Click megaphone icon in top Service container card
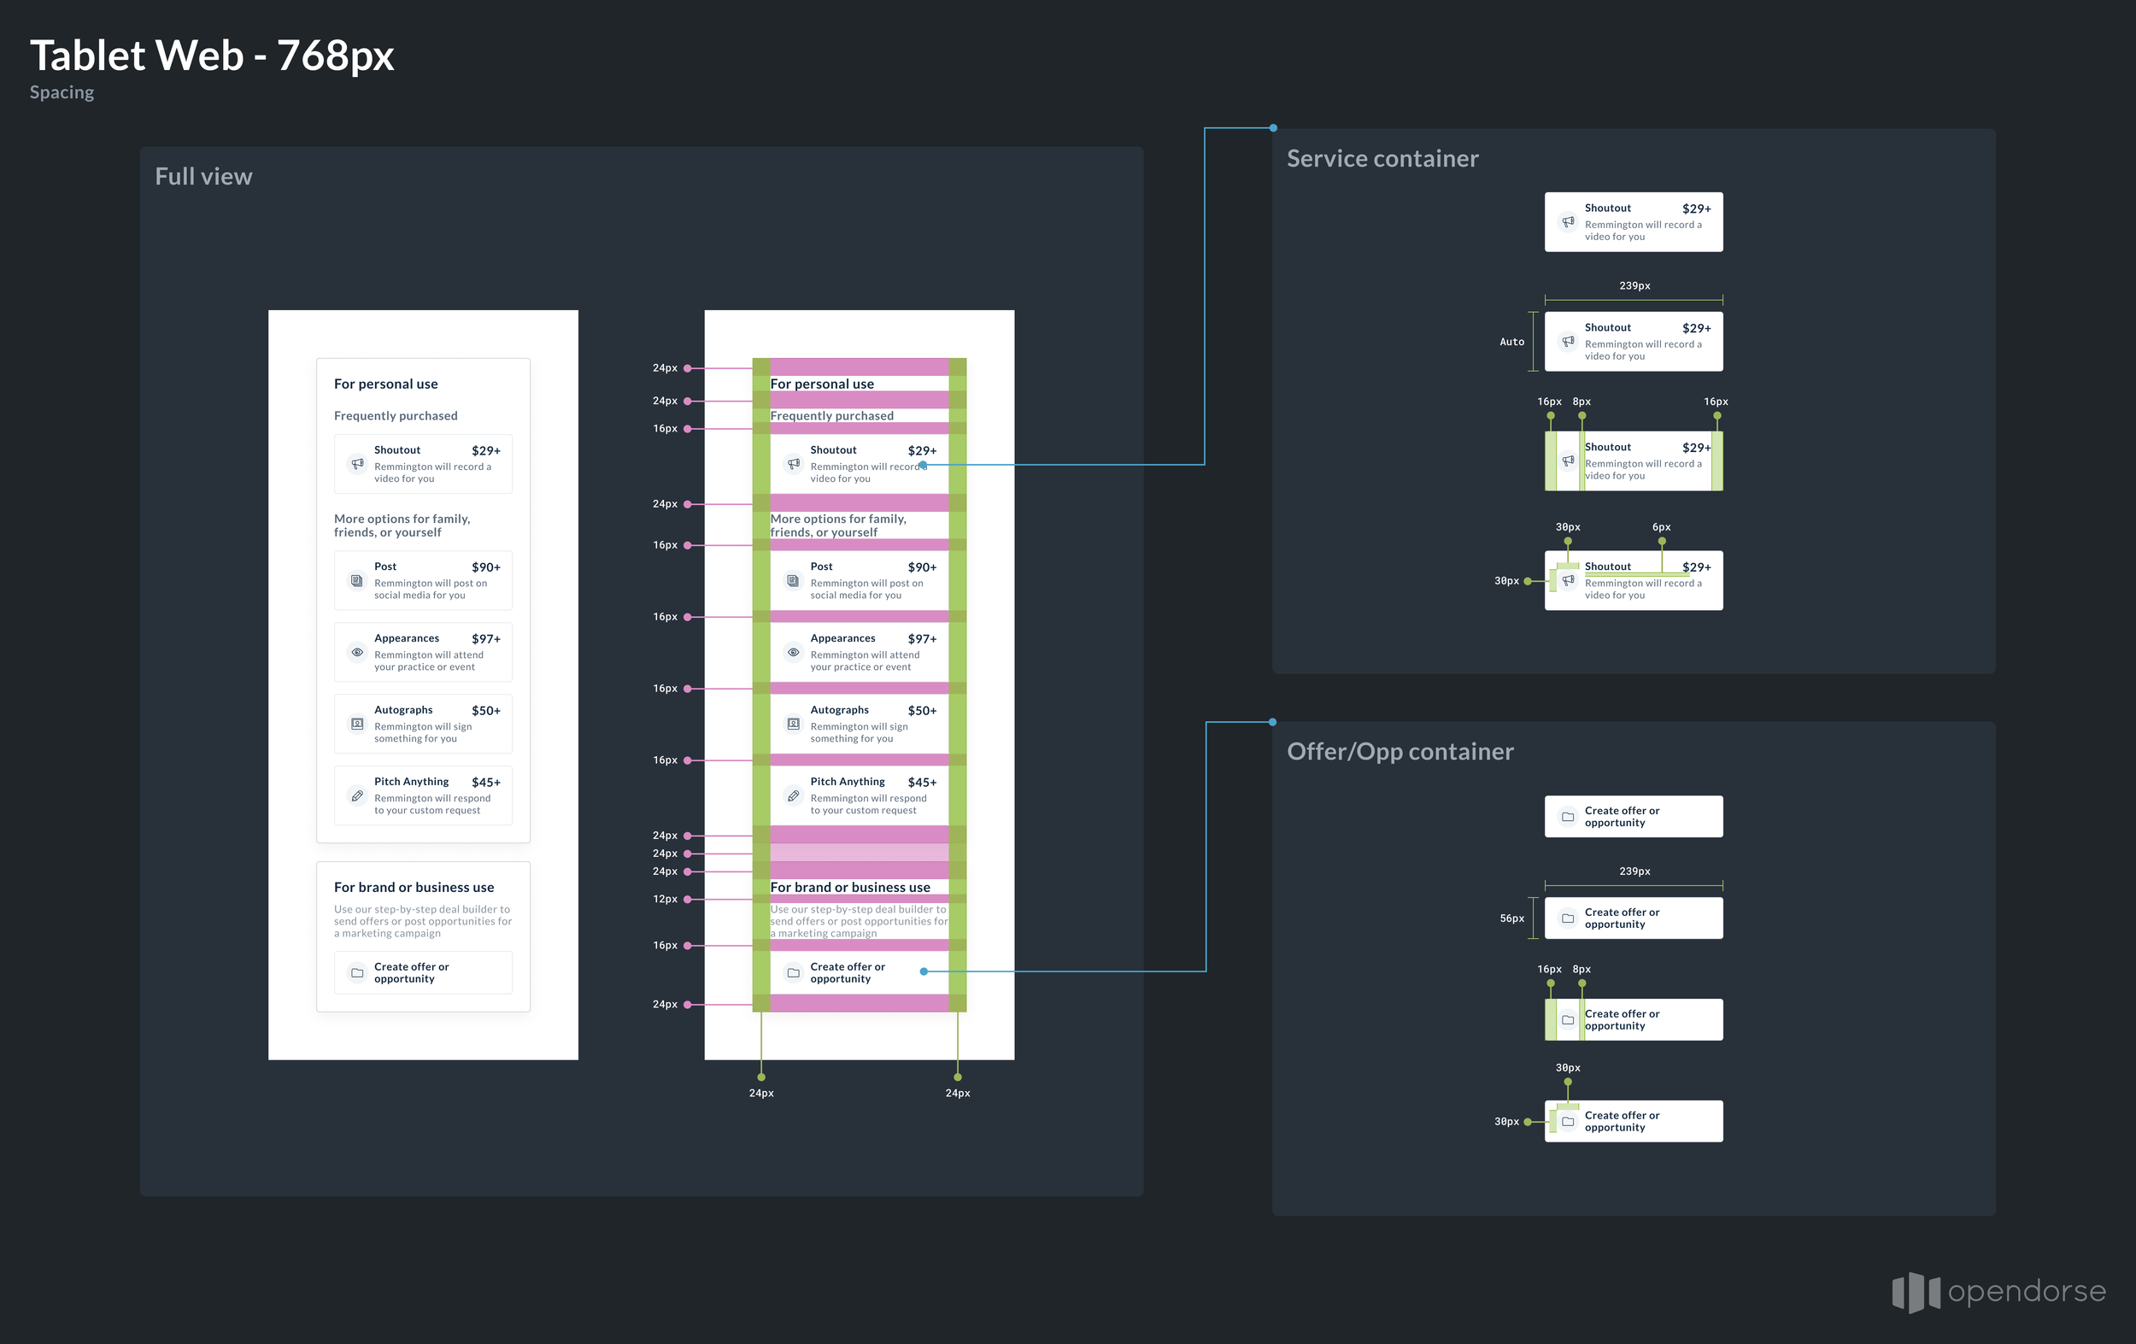This screenshot has width=2136, height=1344. click(x=1568, y=222)
